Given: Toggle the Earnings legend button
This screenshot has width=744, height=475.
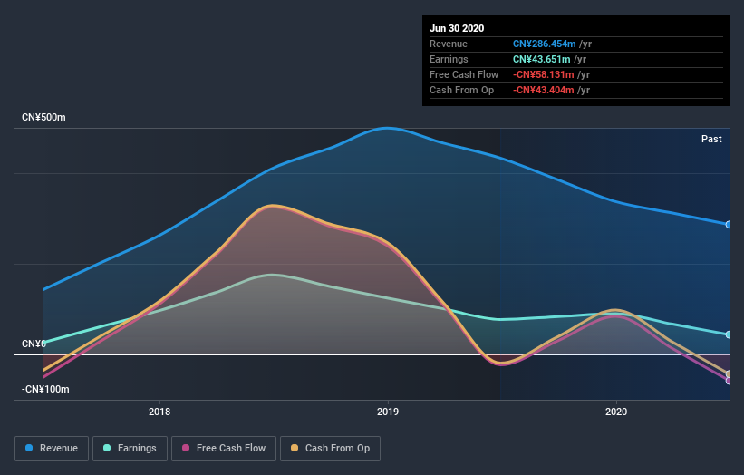Looking at the screenshot, I should (x=130, y=449).
